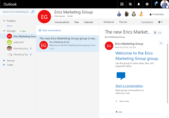Click the 4 members link
The height and width of the screenshot is (118, 169).
[157, 14]
